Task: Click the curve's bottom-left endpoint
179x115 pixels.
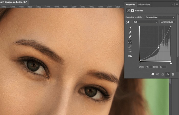Action: [140, 60]
